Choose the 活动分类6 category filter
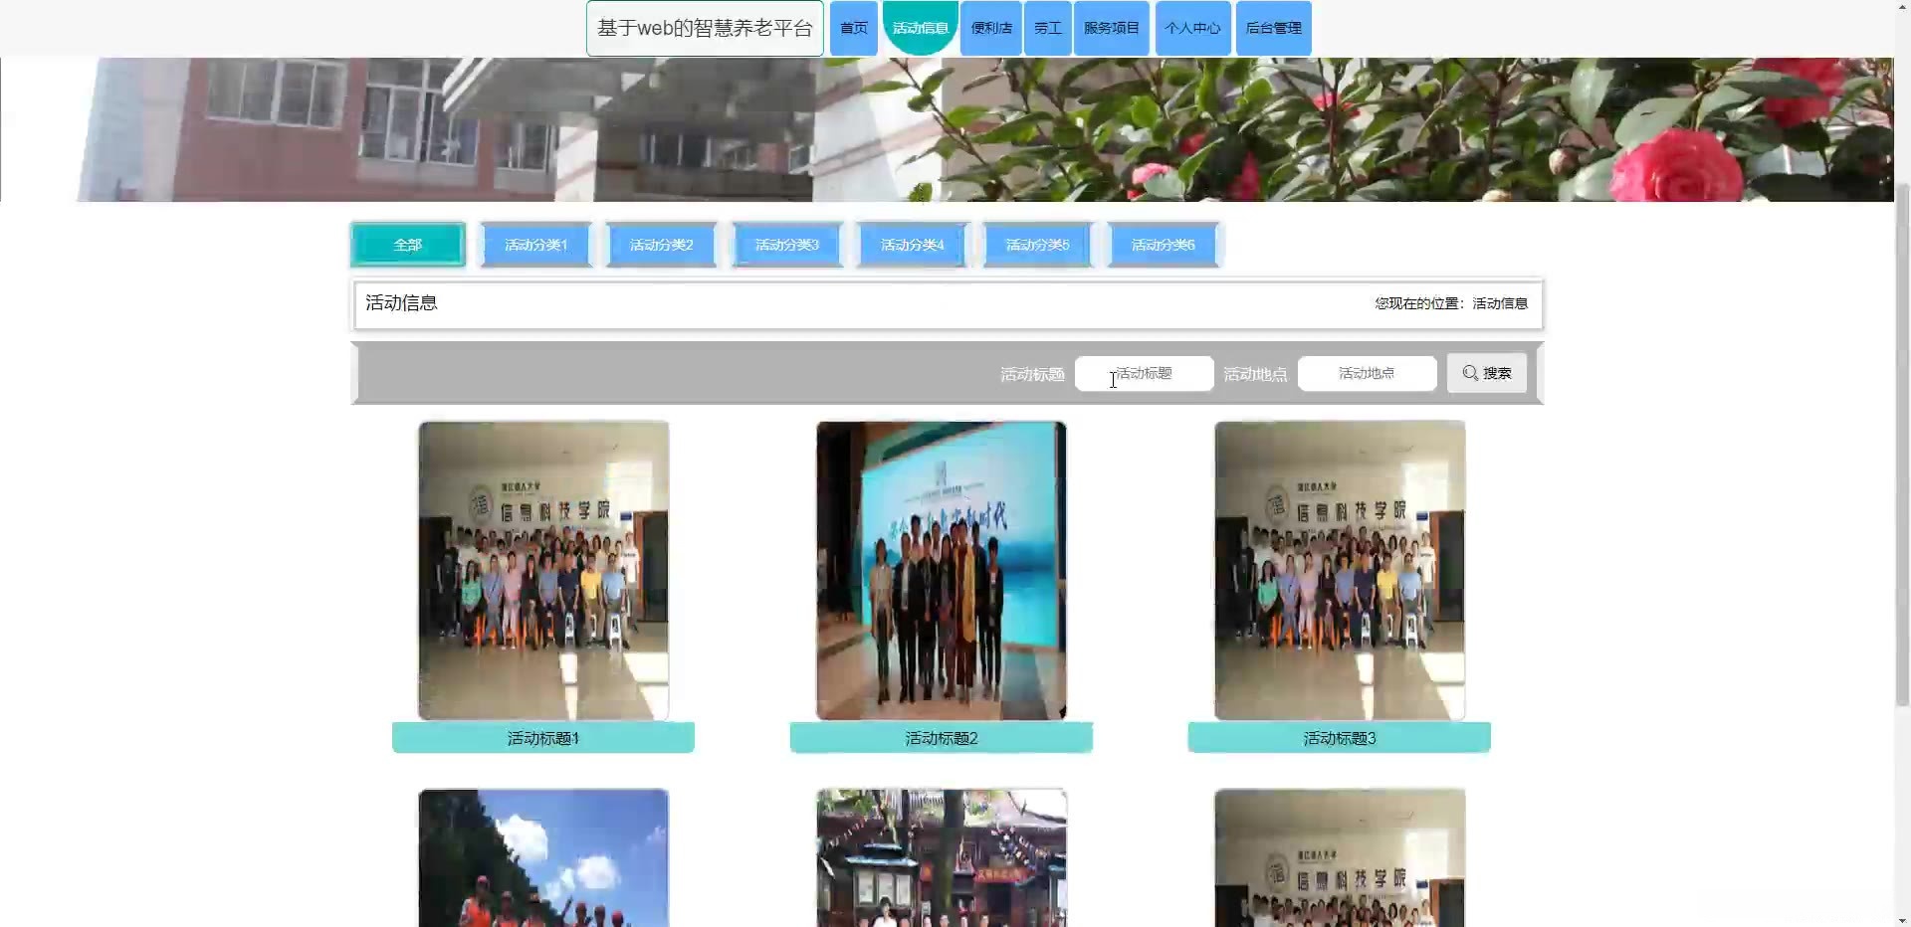This screenshot has width=1911, height=927. pos(1163,245)
